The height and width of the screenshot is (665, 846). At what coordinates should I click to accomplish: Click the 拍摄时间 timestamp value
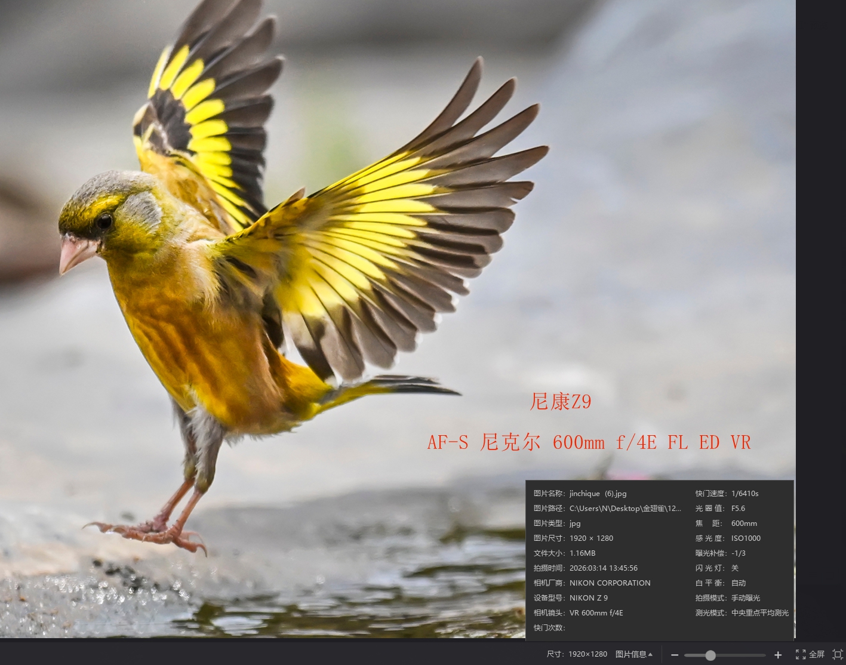point(603,568)
